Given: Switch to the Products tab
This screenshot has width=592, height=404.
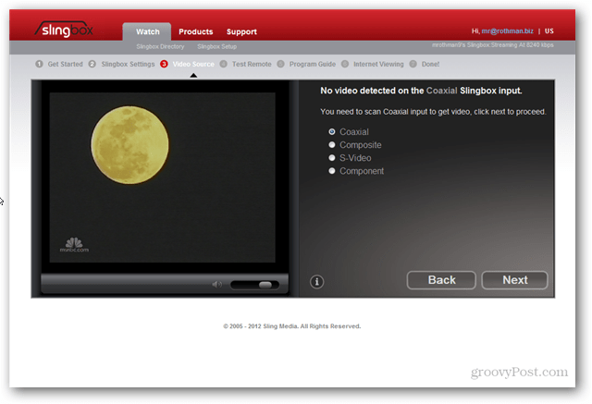Looking at the screenshot, I should (x=195, y=31).
